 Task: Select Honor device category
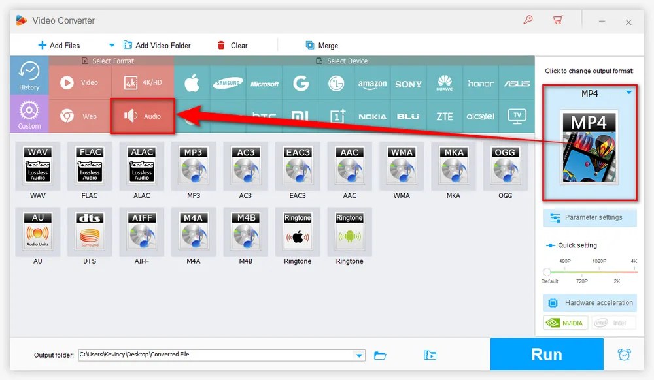(x=481, y=84)
